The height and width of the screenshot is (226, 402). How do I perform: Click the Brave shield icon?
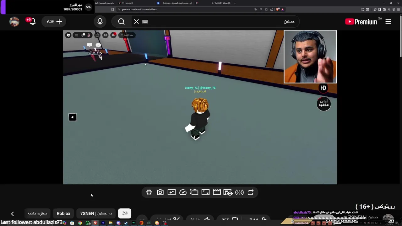278,9
